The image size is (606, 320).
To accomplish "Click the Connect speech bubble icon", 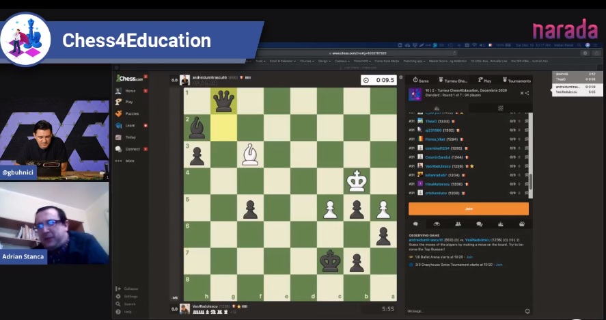I will [119, 148].
